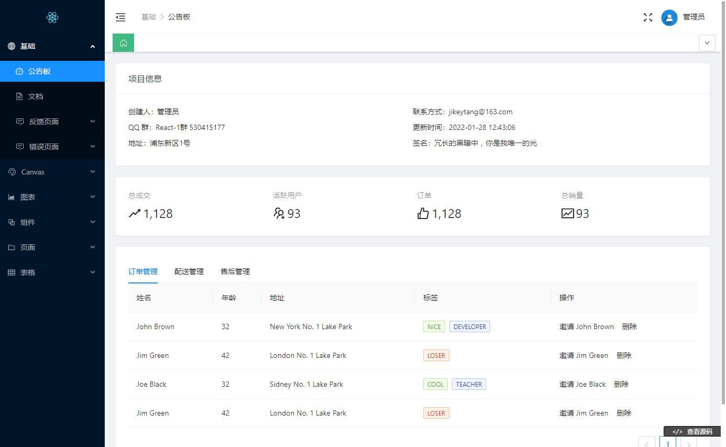Screen dimensions: 726x447
Task: Click 邀请 Joe Black link
Action: [582, 384]
